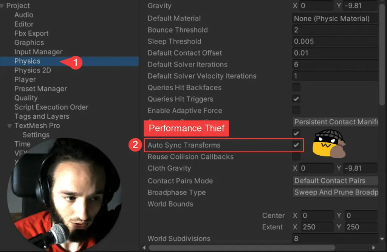Toggle the Auto Sync Transforms checkbox
387x252 pixels.
click(x=296, y=145)
